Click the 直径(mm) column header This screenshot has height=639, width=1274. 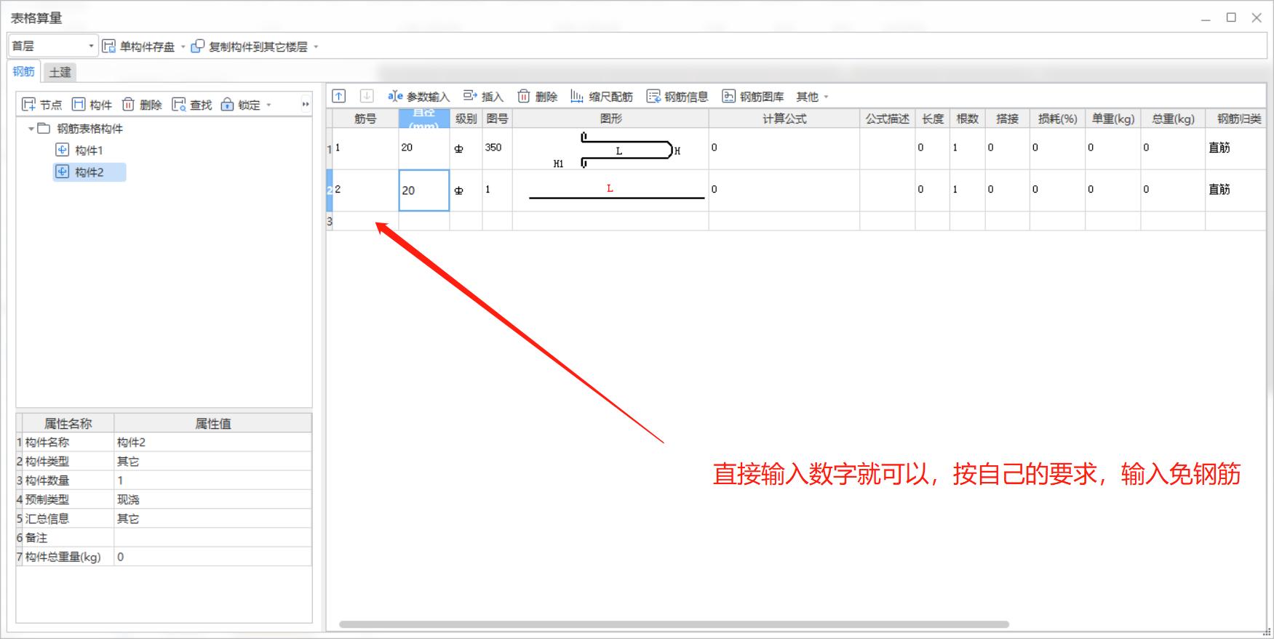[x=424, y=118]
